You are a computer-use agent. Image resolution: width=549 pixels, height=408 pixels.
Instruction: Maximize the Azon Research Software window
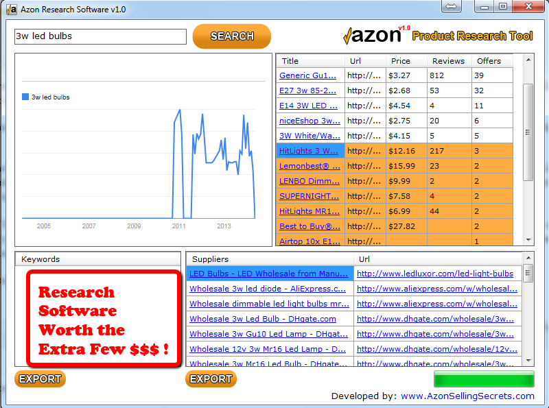[503, 6]
